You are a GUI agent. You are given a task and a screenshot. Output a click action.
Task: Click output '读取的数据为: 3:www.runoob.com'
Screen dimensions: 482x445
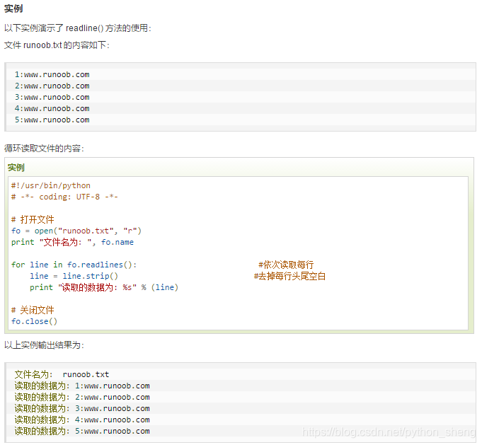(x=82, y=408)
